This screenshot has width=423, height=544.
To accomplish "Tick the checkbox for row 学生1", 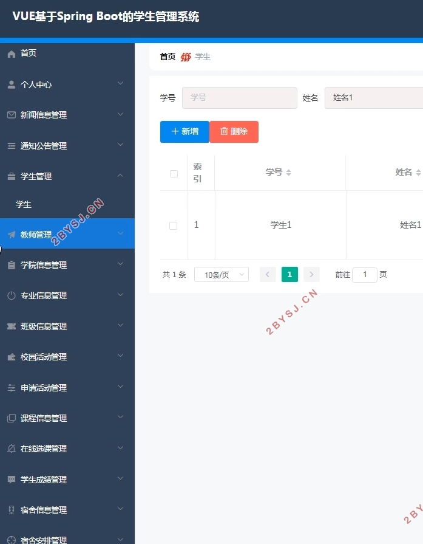I will (173, 226).
